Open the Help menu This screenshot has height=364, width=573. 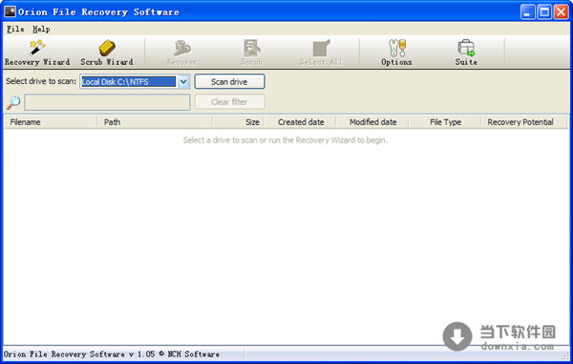41,29
